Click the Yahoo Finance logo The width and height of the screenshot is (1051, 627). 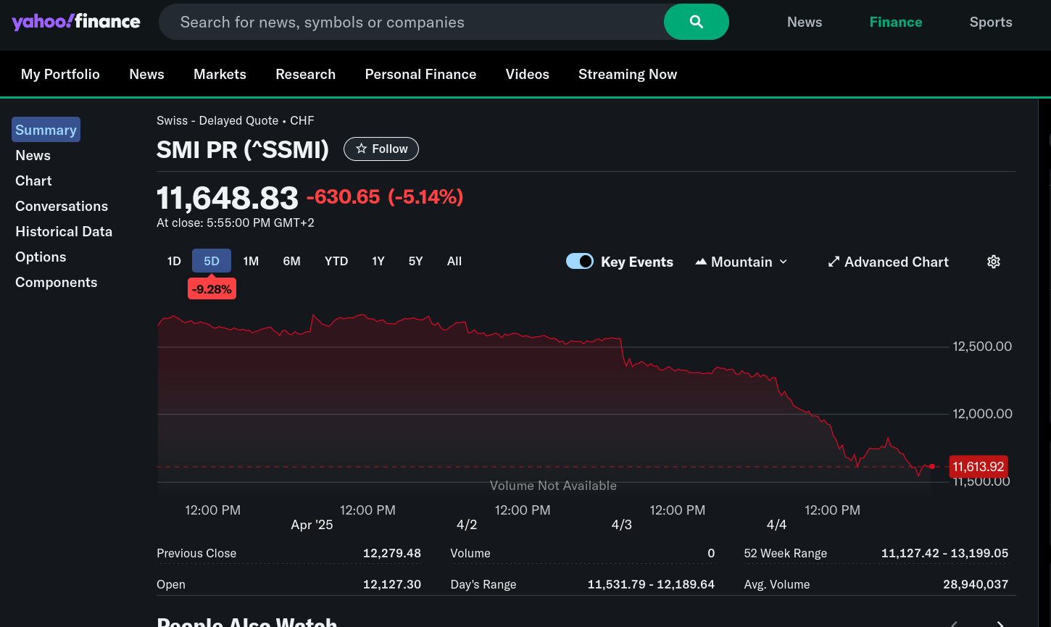[x=76, y=22]
